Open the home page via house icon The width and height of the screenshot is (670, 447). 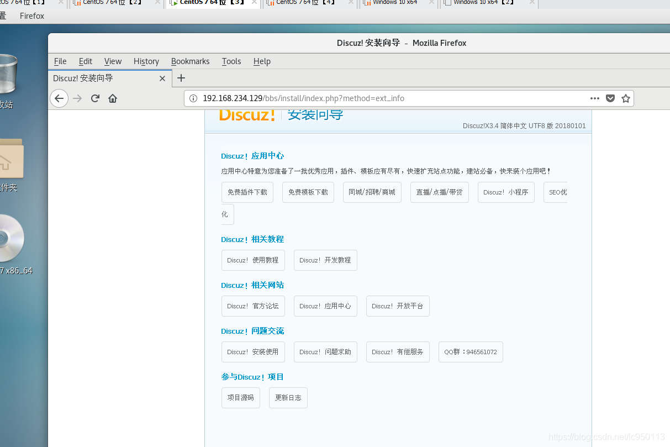[x=113, y=98]
